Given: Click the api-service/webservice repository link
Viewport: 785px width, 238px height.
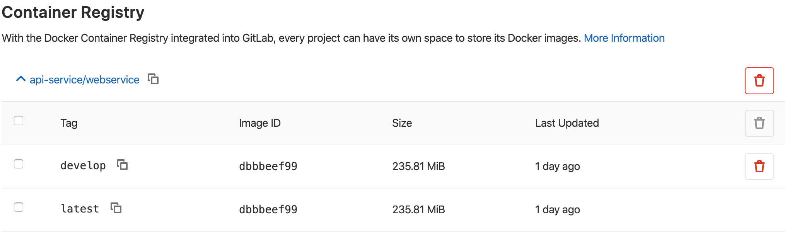Looking at the screenshot, I should [84, 80].
